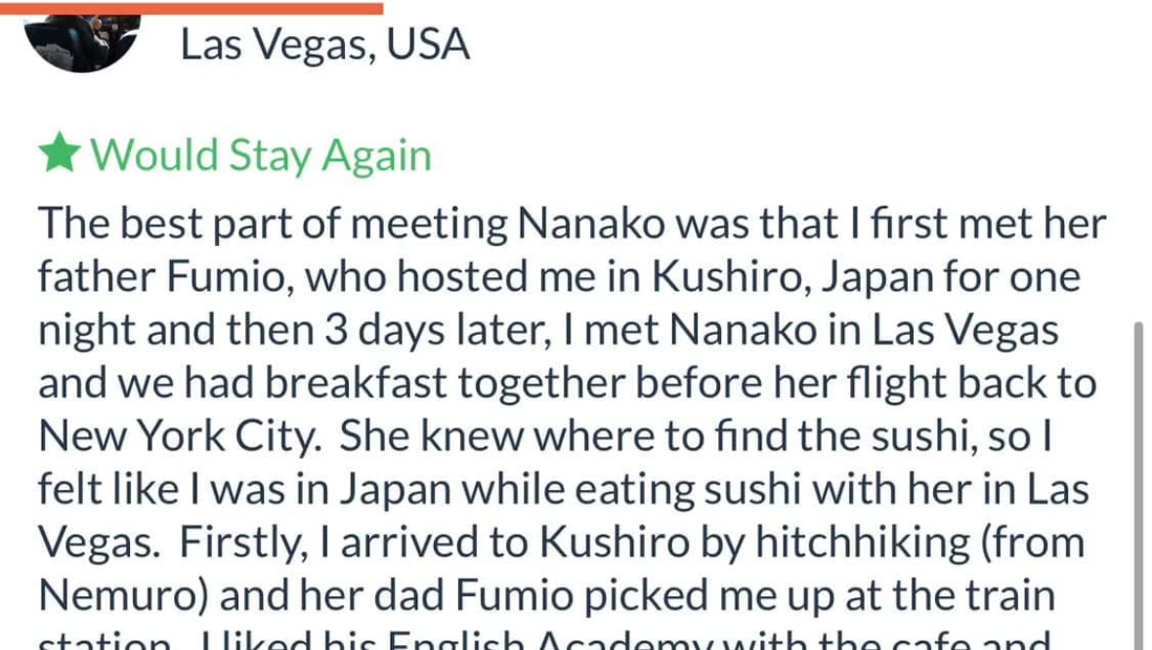Click the "Las Vegas, USA" location text
Image resolution: width=1152 pixels, height=650 pixels.
coord(324,45)
